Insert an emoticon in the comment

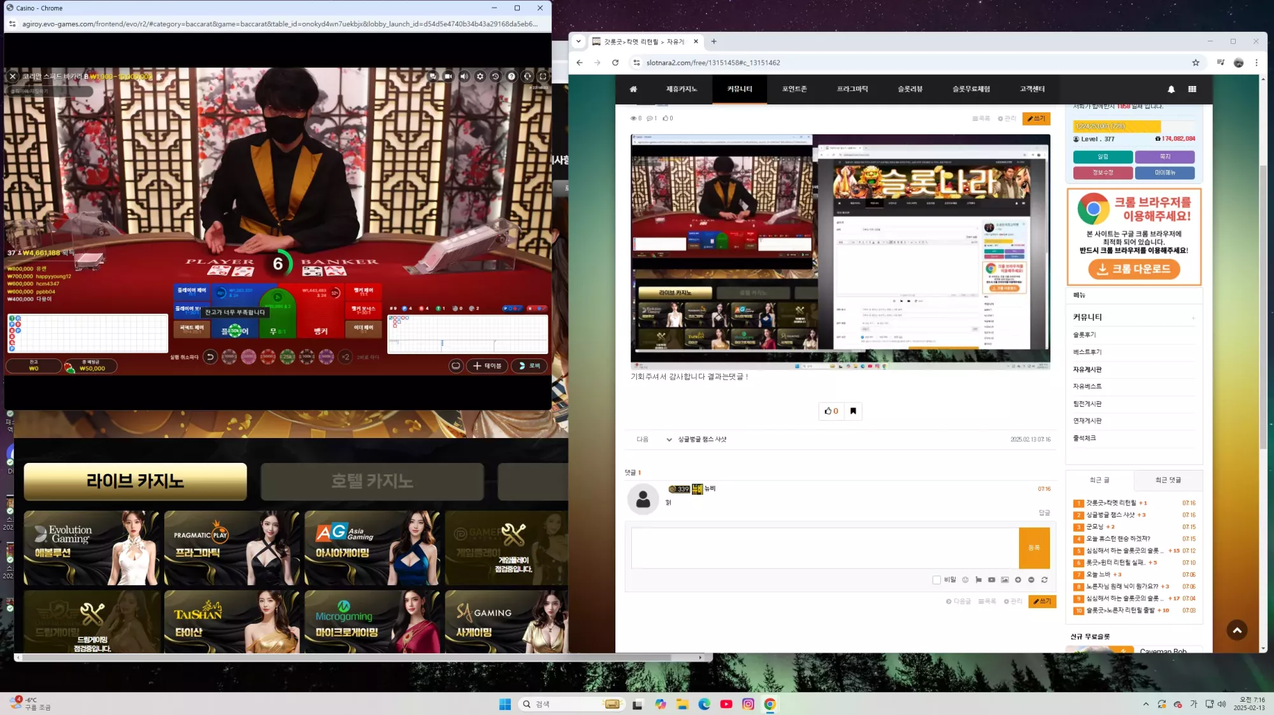coord(965,580)
